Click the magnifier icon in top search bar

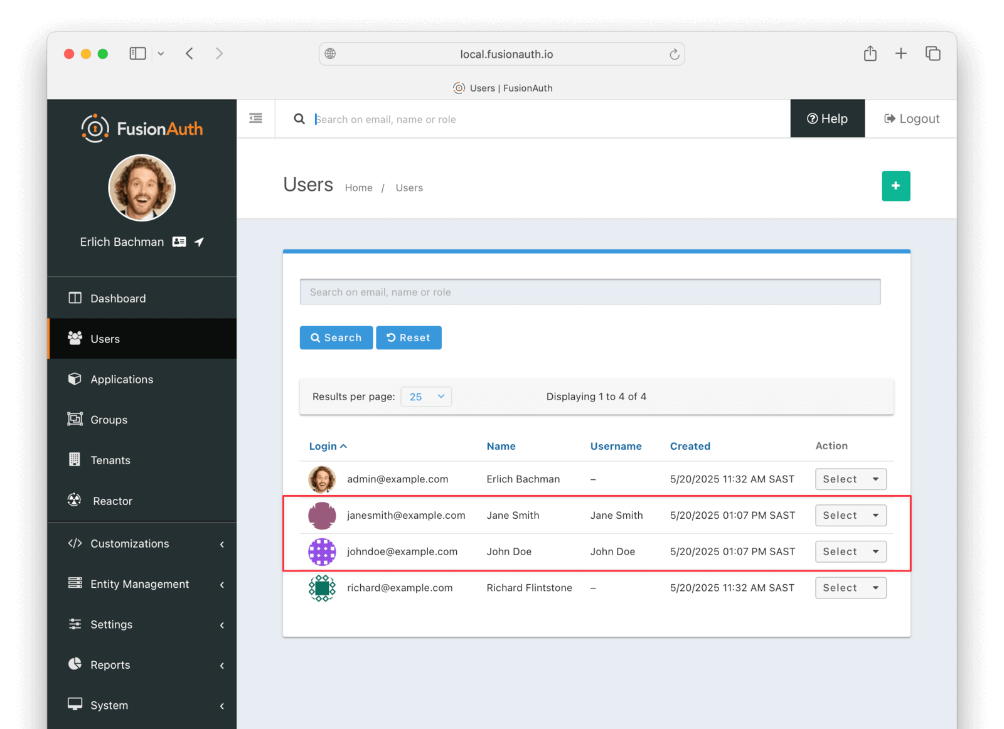click(x=299, y=119)
